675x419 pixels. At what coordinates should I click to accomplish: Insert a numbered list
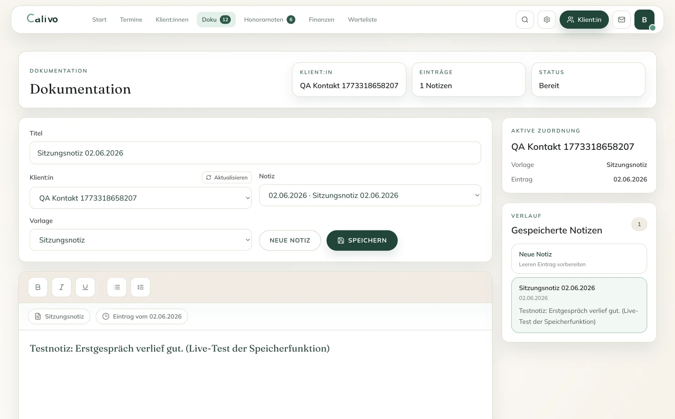140,287
